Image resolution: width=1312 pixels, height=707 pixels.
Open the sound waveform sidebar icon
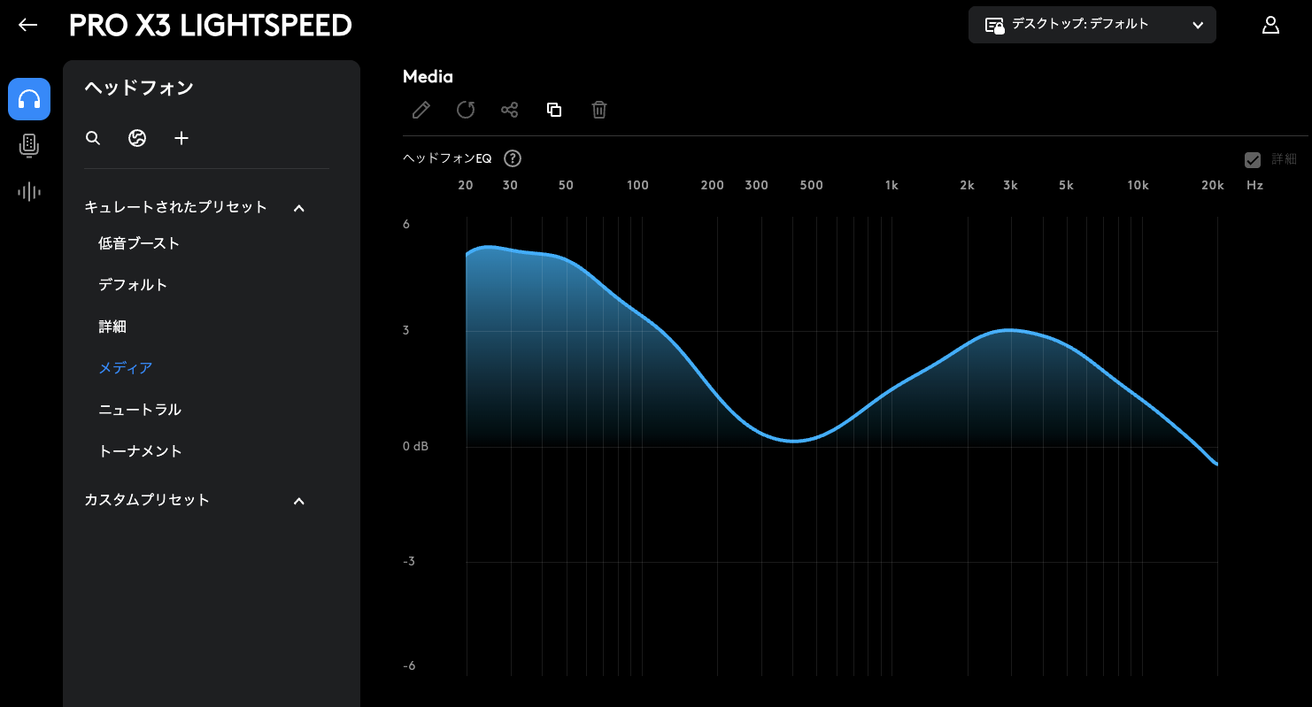29,191
